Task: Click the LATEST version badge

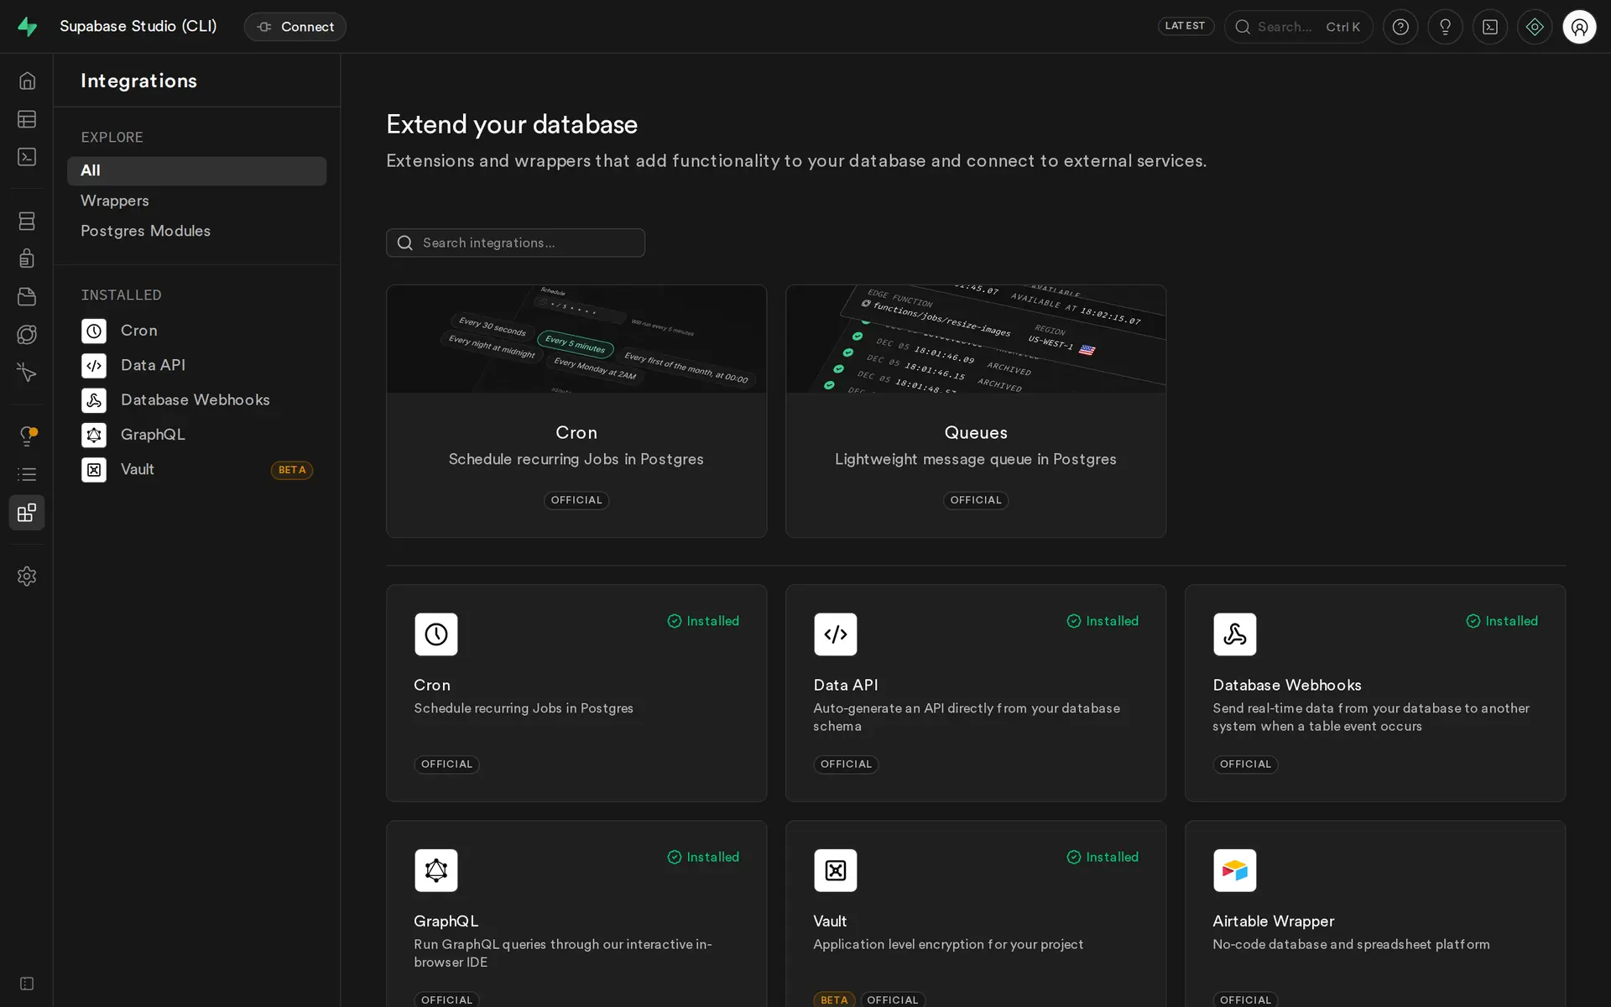Action: [x=1186, y=26]
